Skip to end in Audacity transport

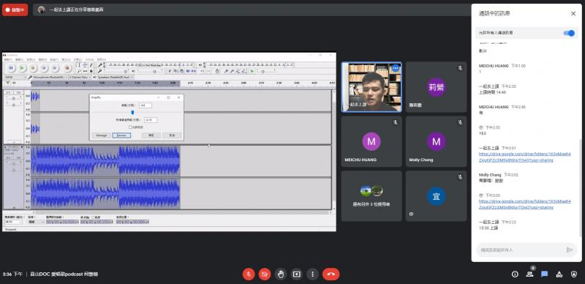coord(55,68)
